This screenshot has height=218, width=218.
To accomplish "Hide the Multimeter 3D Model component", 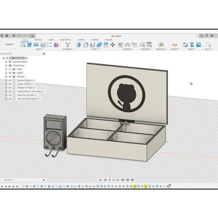I will click(10, 88).
